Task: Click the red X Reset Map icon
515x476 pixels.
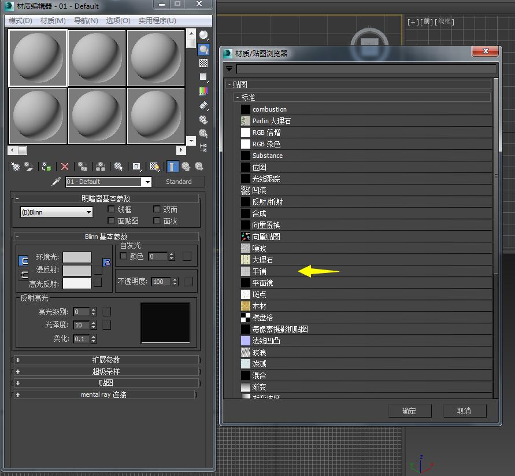Action: click(x=64, y=167)
